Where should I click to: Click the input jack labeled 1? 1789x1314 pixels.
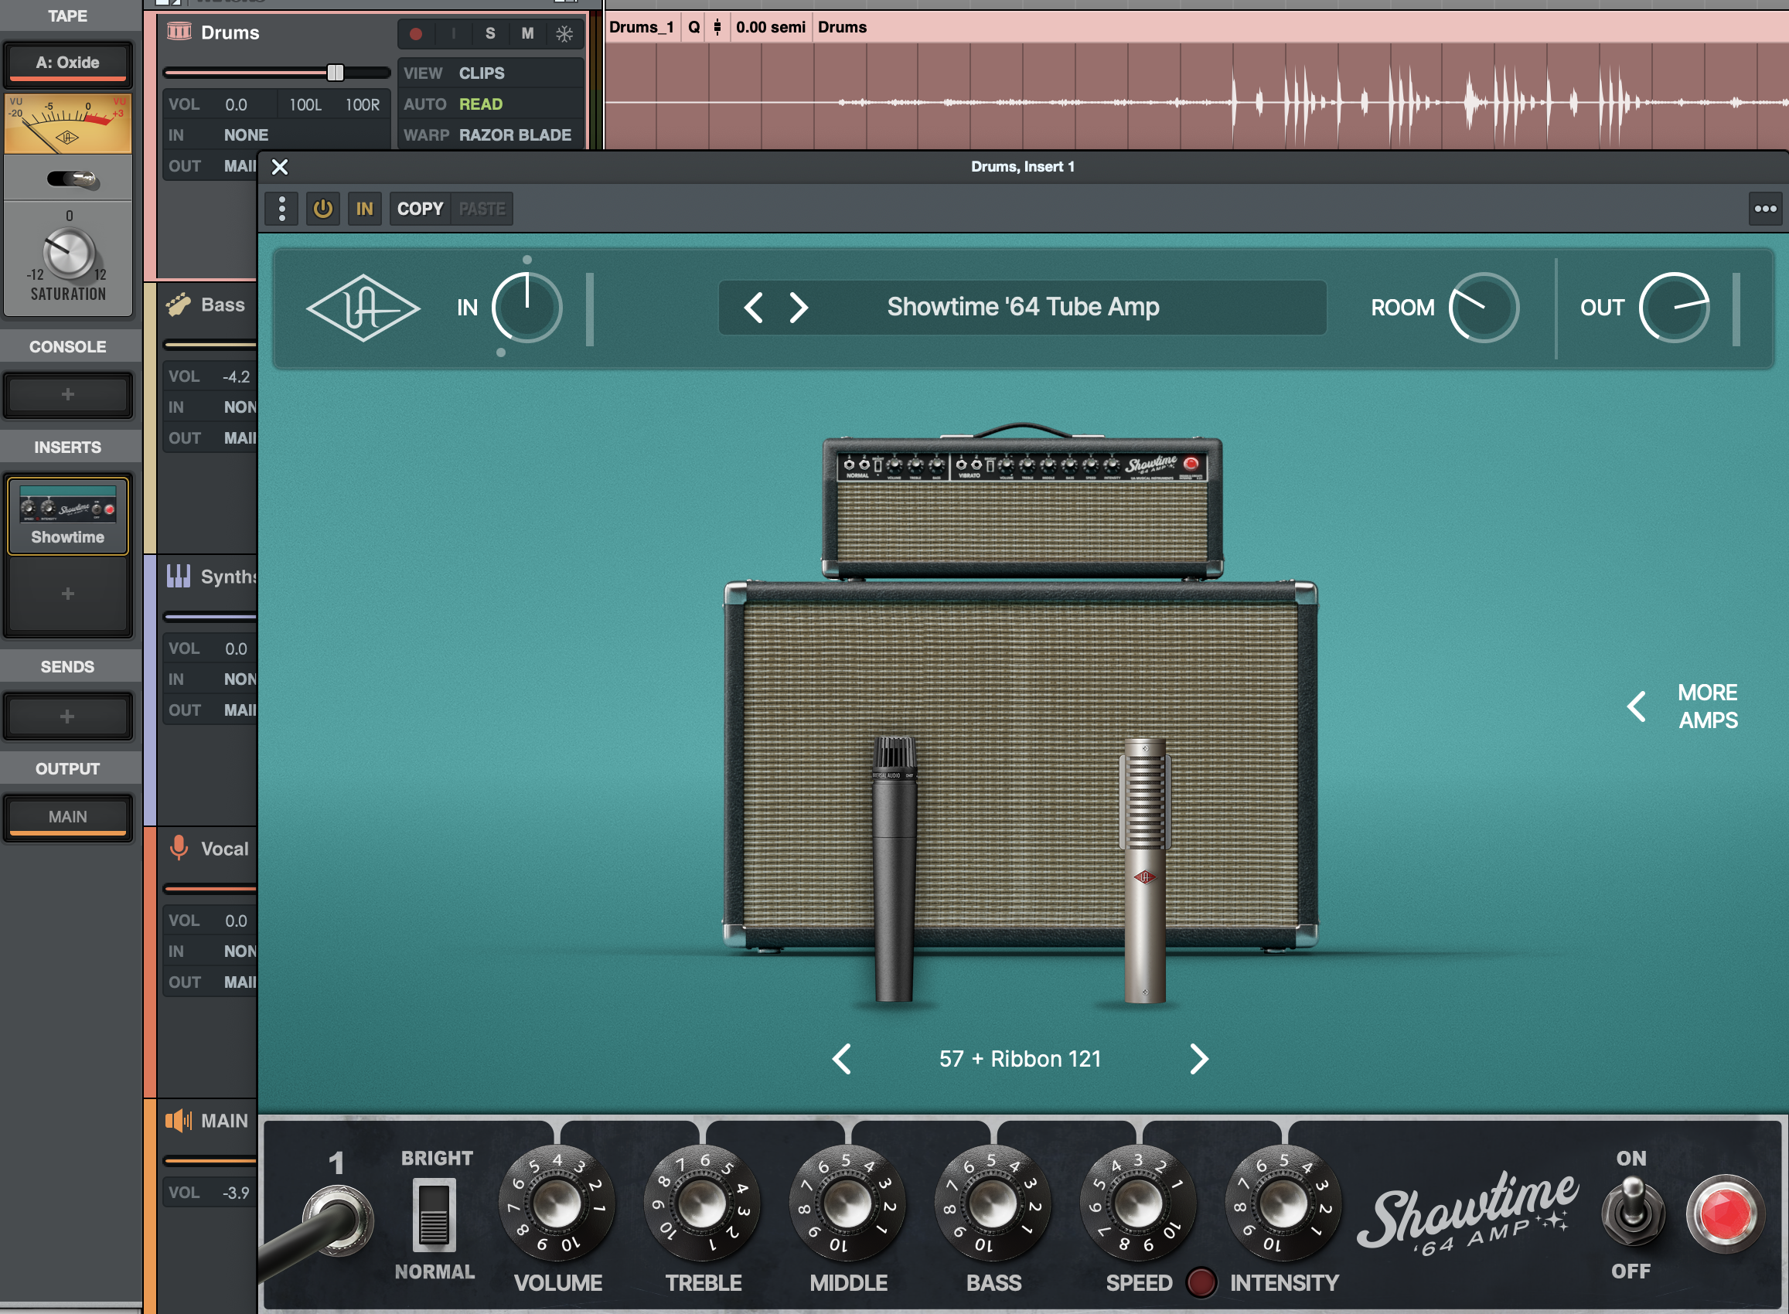pyautogui.click(x=339, y=1220)
